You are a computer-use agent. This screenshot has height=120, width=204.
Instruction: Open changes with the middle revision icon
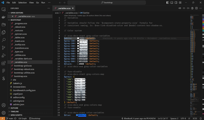(x=184, y=8)
